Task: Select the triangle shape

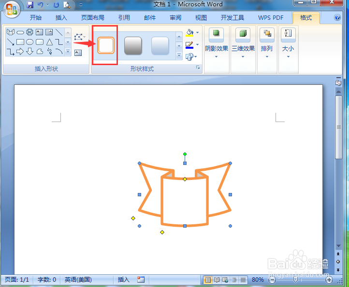Action: pos(49,42)
